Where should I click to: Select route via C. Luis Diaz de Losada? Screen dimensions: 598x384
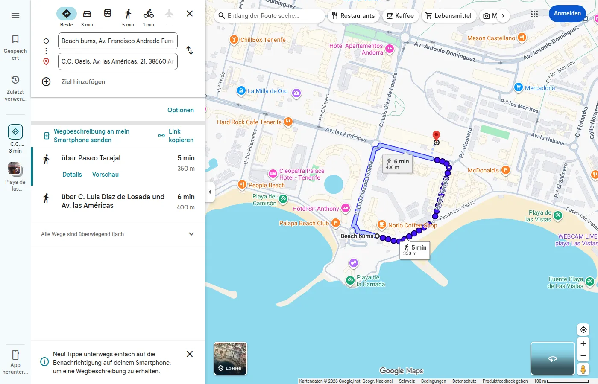point(118,204)
